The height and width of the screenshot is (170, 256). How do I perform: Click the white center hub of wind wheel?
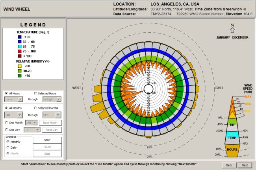point(148,89)
